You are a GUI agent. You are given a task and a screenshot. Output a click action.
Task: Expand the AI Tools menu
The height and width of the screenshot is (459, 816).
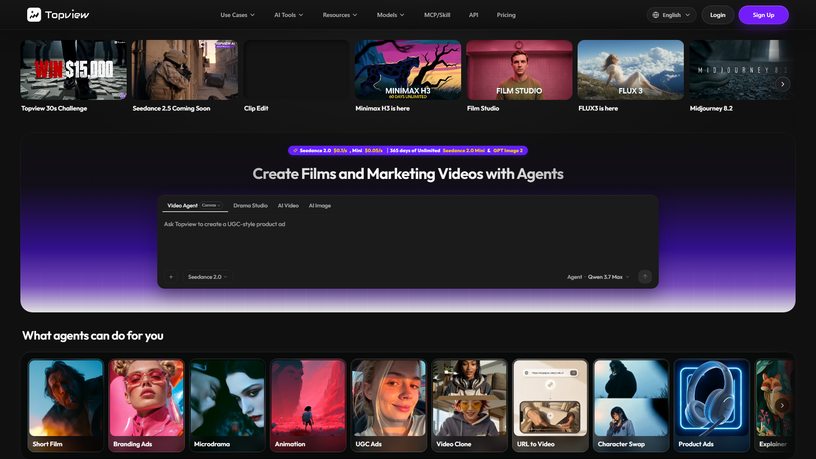pos(289,15)
